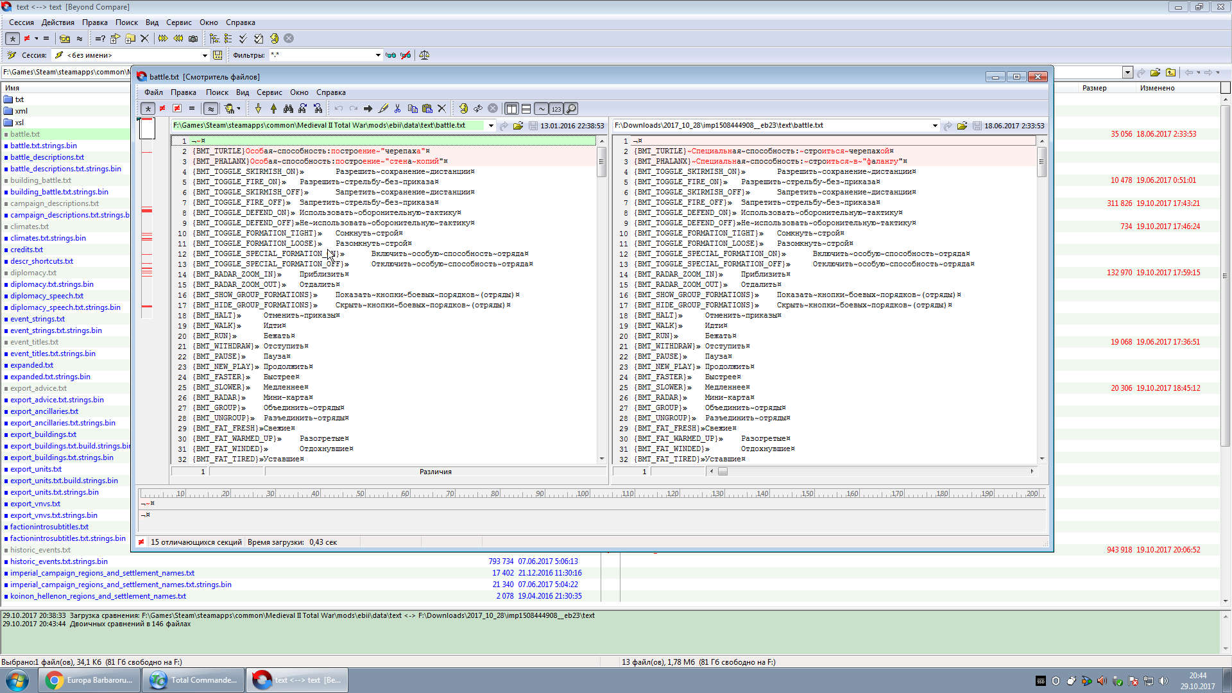Toggle Show All asterisk button in viewer

(x=148, y=108)
